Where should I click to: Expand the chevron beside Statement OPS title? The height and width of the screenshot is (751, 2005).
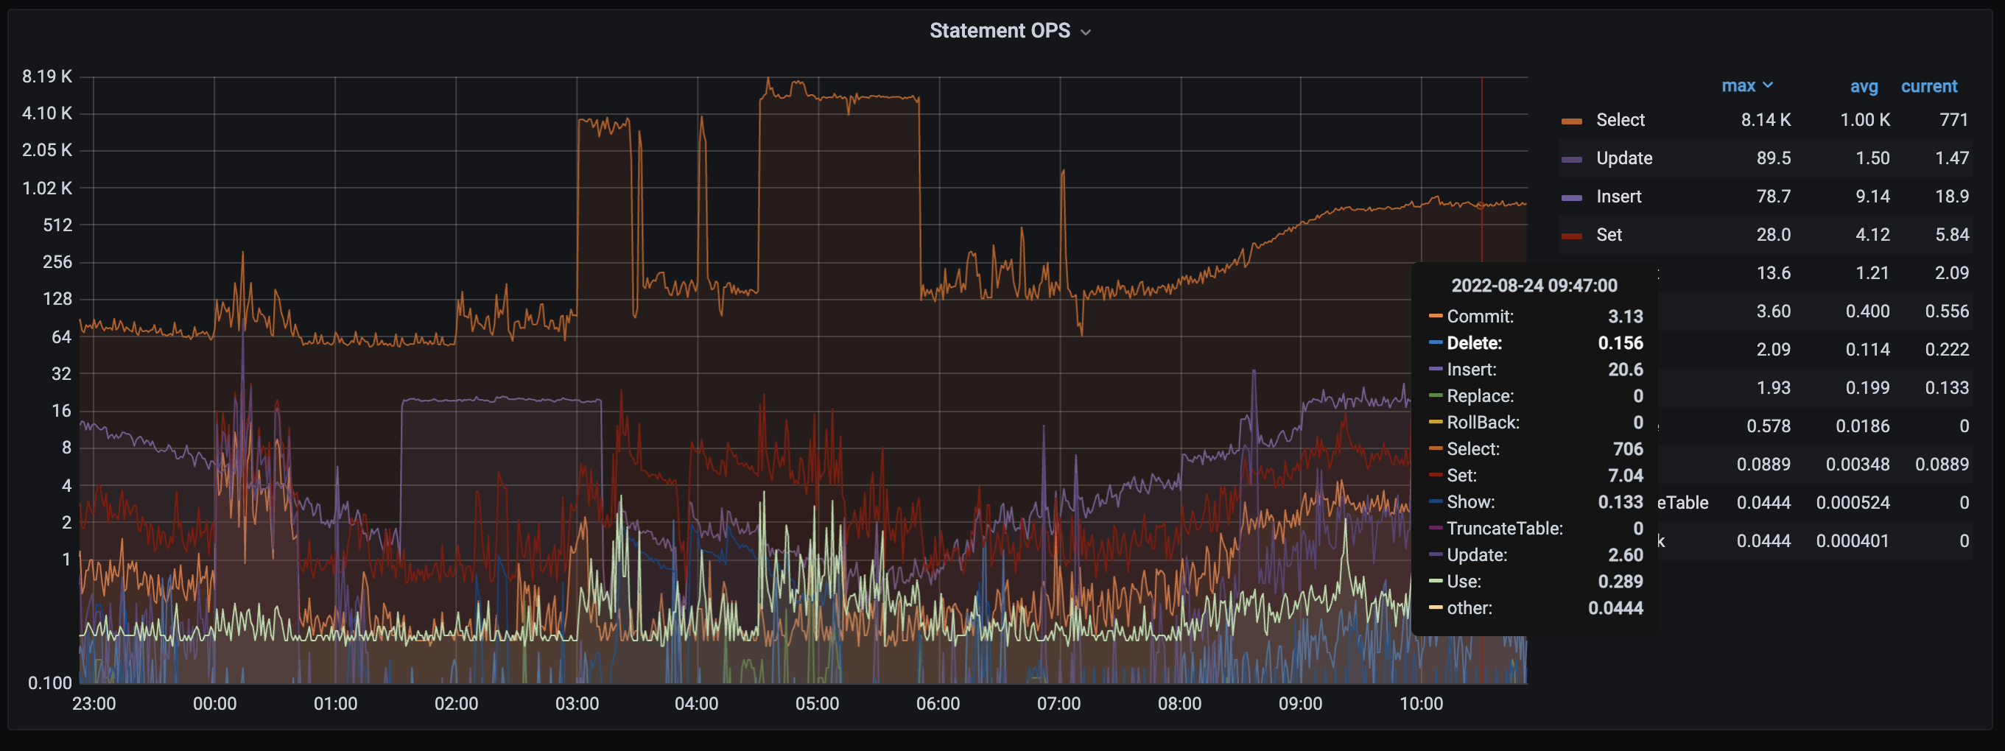point(1086,32)
